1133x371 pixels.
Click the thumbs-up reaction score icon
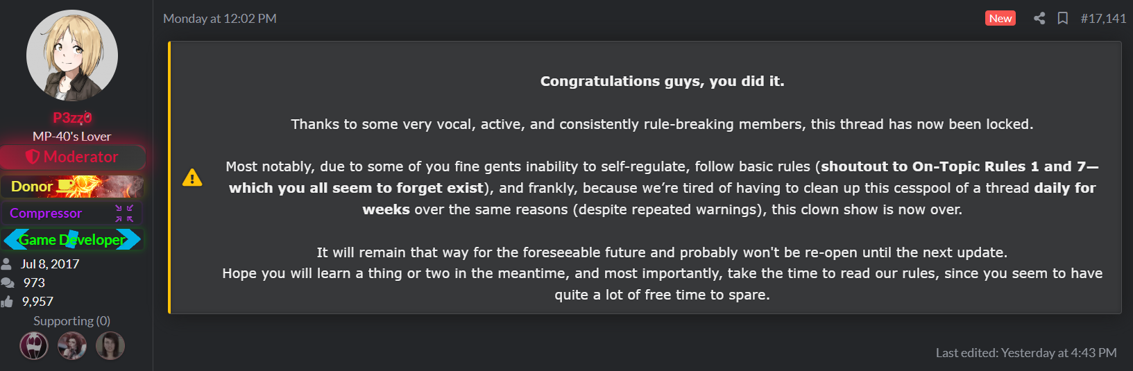pyautogui.click(x=7, y=302)
